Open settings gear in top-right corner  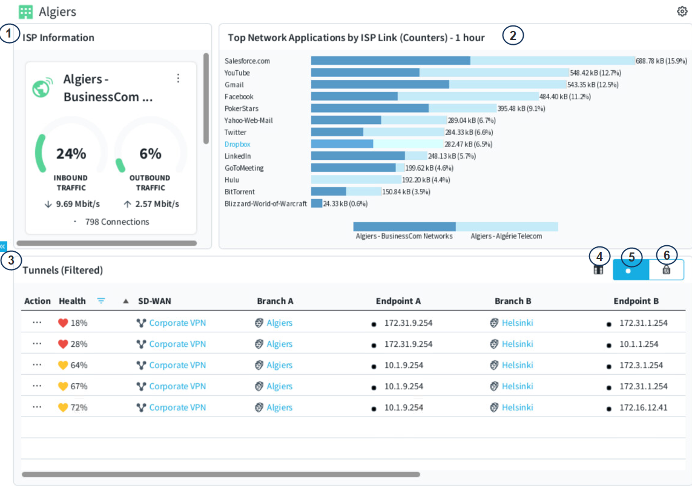pyautogui.click(x=682, y=12)
